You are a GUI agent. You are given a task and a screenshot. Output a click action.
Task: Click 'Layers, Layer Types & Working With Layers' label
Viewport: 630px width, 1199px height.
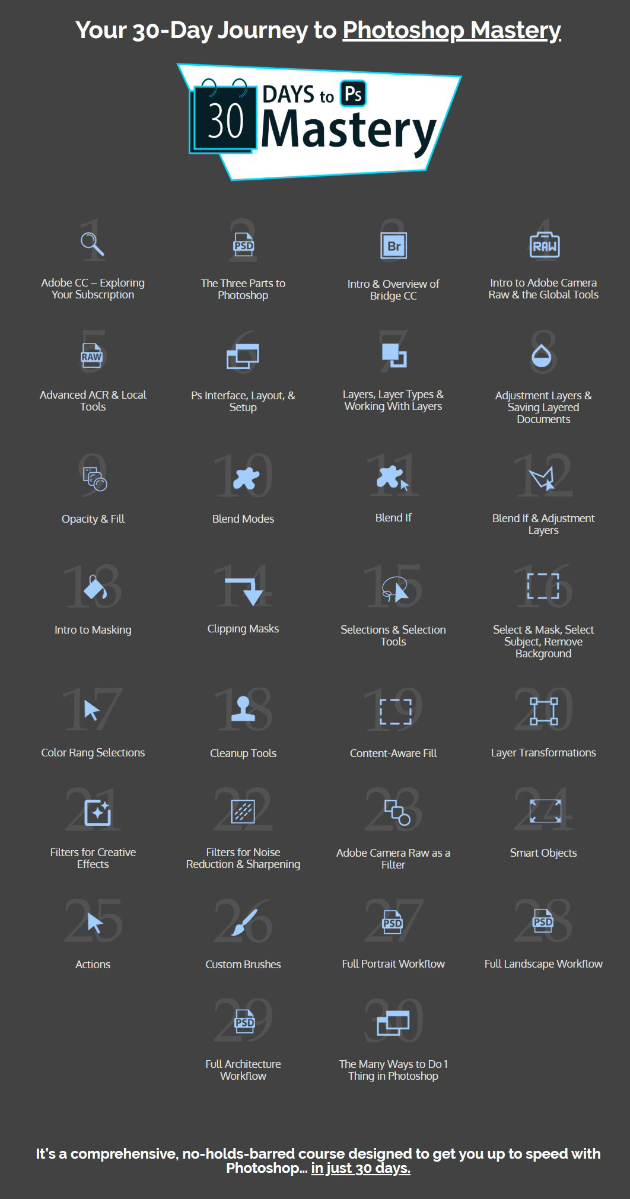point(393,400)
